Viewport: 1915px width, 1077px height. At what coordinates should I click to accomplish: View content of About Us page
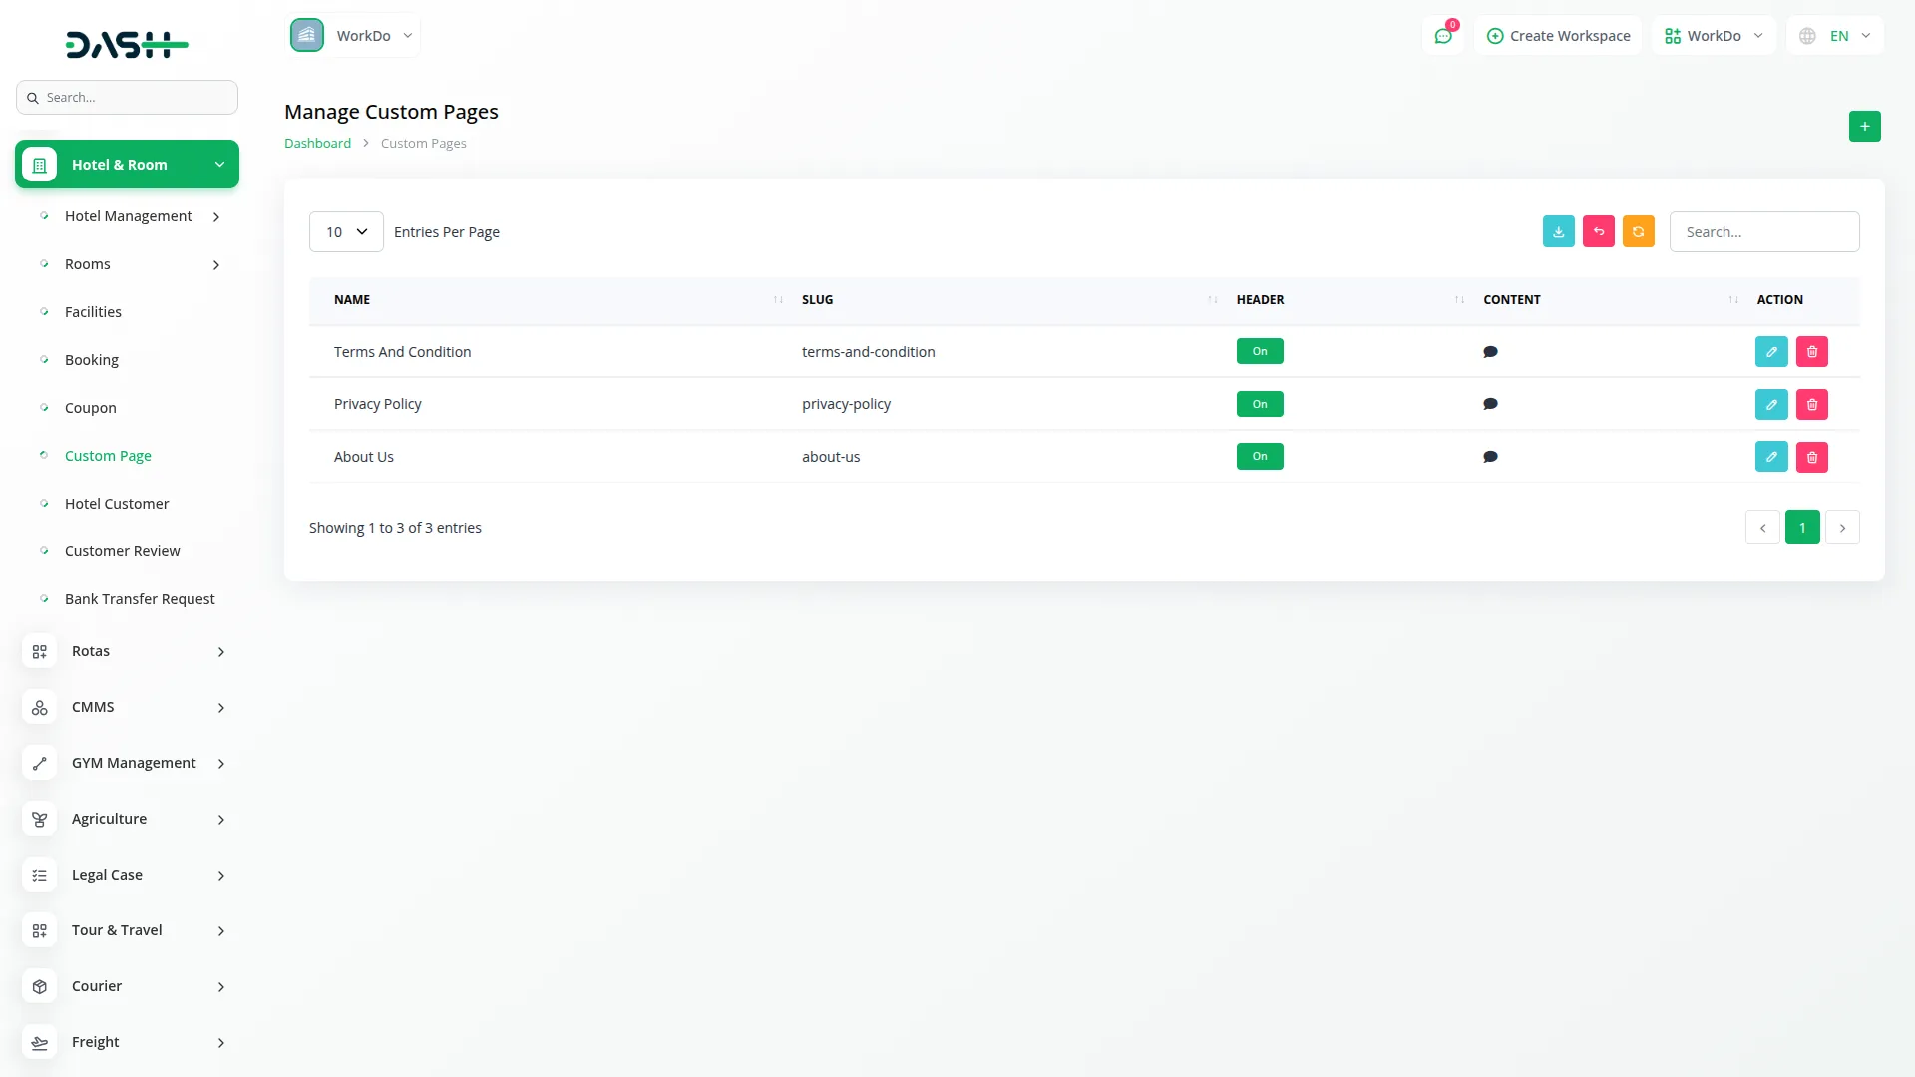(1490, 457)
